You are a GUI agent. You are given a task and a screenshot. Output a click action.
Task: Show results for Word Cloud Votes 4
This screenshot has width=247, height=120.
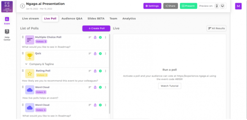pos(90,105)
